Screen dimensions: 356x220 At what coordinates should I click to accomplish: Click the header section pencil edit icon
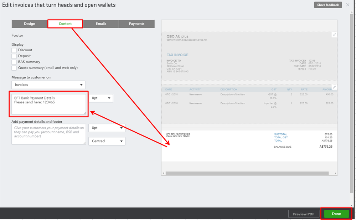pyautogui.click(x=334, y=35)
